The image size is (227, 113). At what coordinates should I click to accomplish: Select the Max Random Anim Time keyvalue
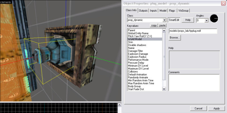(x=144, y=83)
